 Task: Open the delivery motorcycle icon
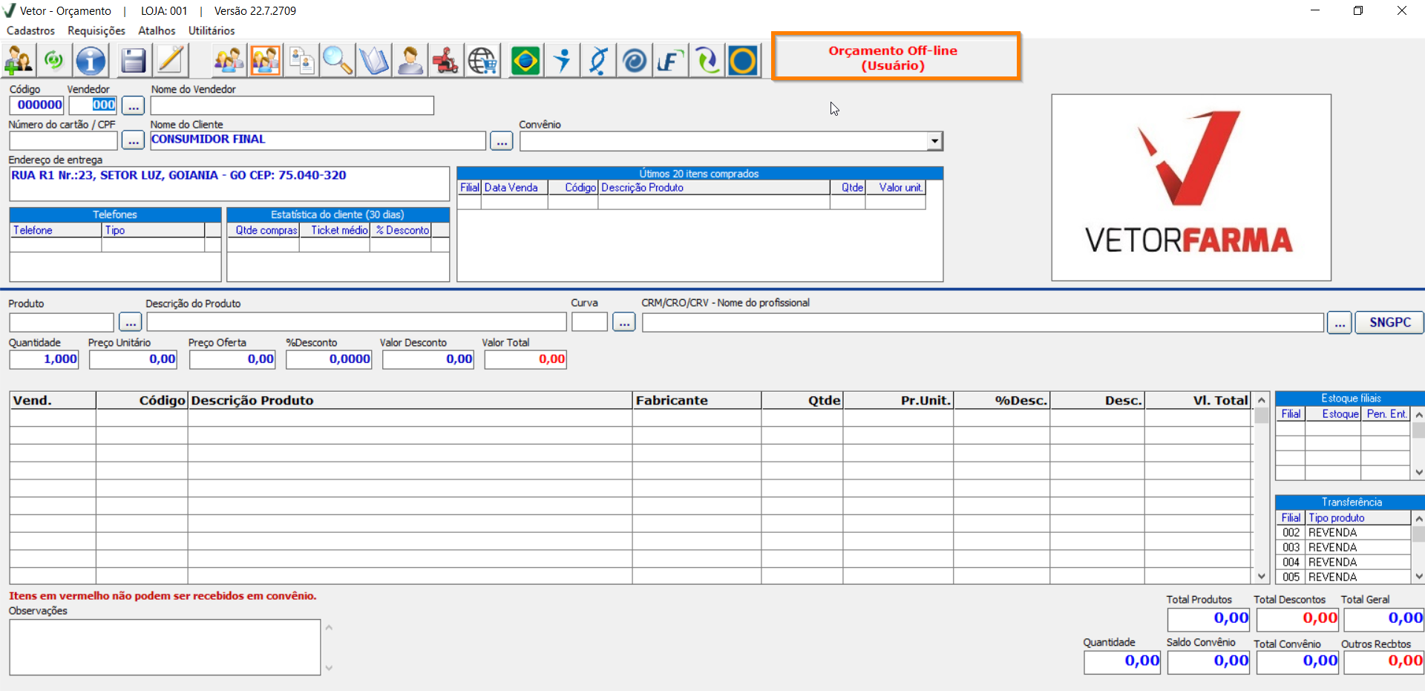click(446, 61)
